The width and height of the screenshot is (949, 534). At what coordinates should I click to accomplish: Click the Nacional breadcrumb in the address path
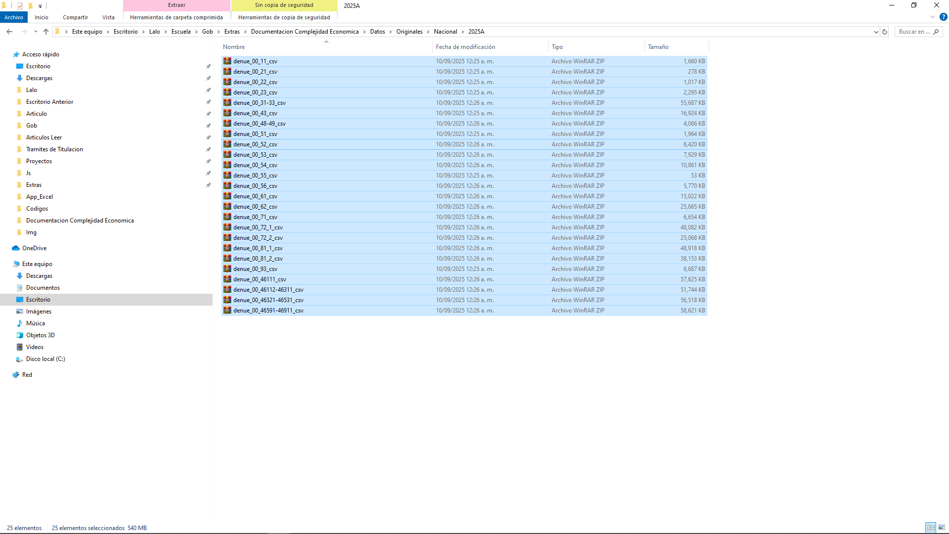point(445,32)
